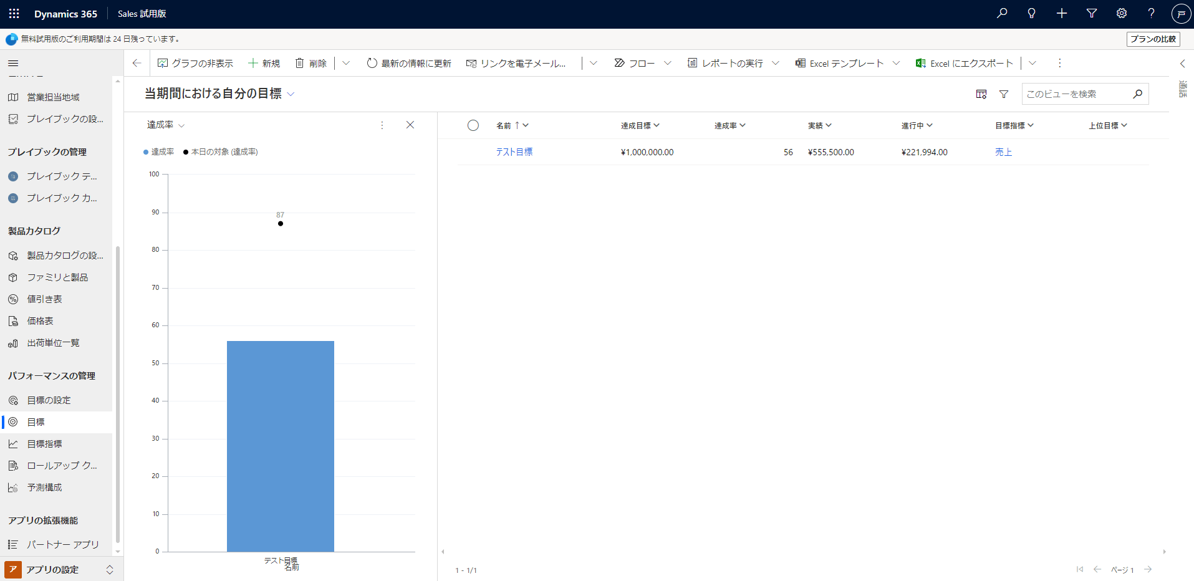Open the 達成目標 column header menu

(640, 125)
